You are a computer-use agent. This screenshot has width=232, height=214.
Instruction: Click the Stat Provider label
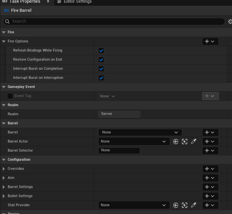click(19, 205)
